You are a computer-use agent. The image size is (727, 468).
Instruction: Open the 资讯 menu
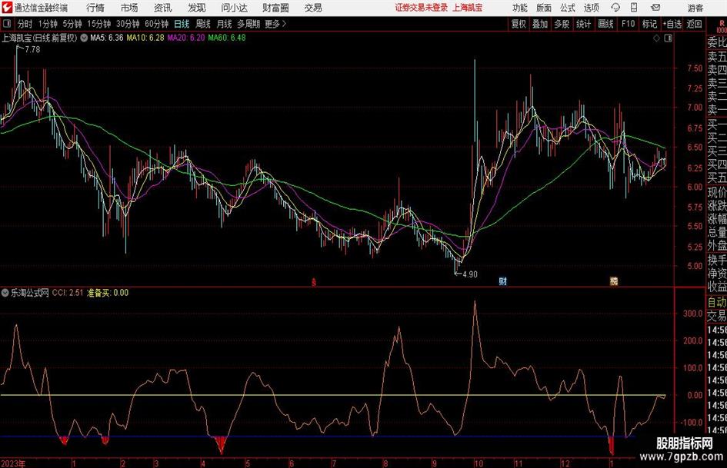[163, 8]
